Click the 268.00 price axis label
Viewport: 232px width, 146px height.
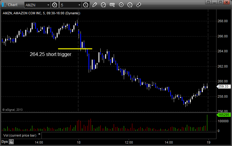coord(223,21)
